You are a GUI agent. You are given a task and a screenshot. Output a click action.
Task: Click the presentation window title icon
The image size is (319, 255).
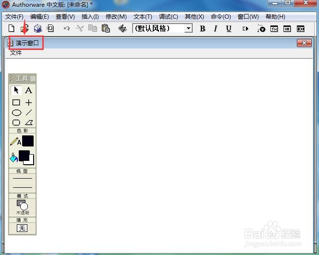[10, 43]
